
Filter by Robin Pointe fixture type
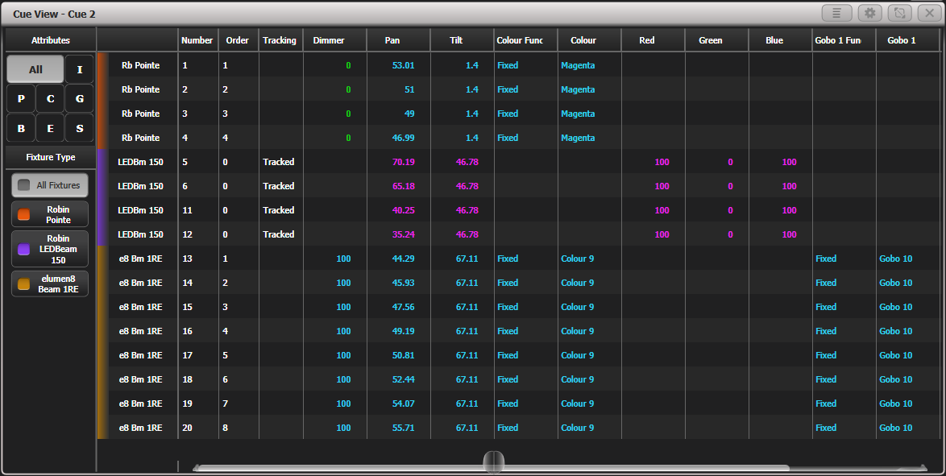50,214
